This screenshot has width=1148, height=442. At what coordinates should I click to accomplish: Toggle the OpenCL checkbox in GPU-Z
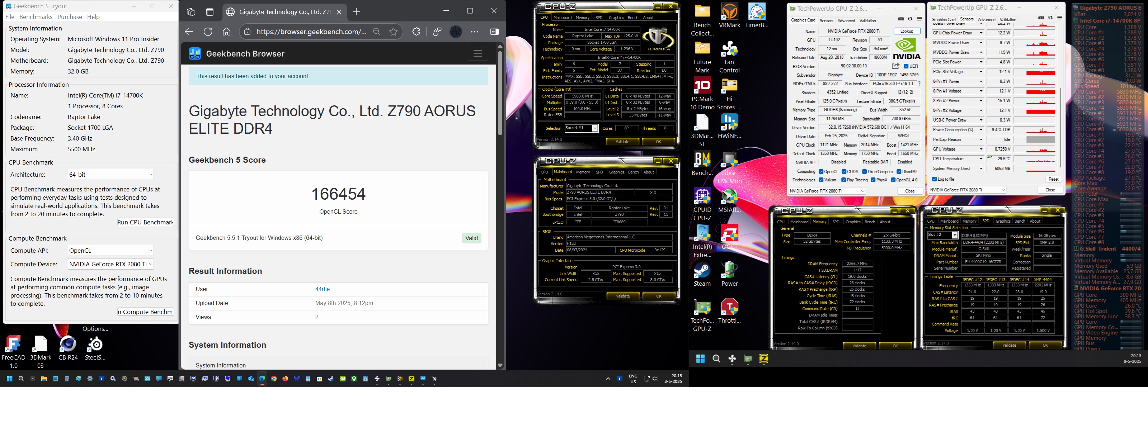click(x=821, y=172)
